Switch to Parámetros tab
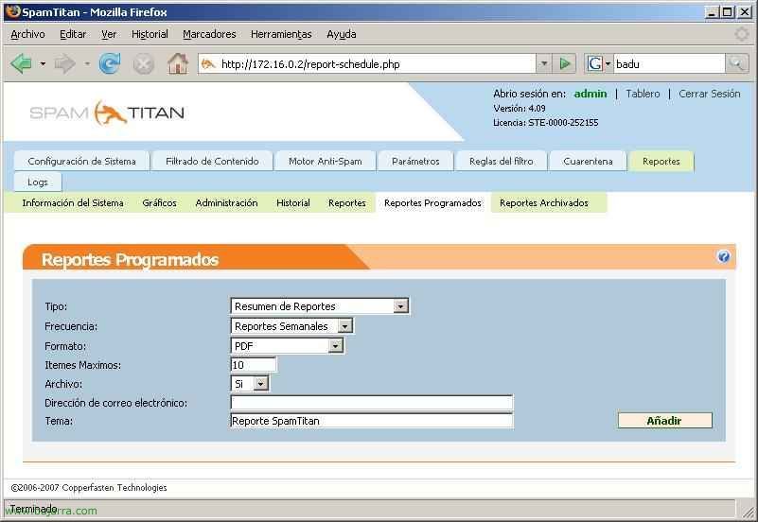 pyautogui.click(x=415, y=162)
